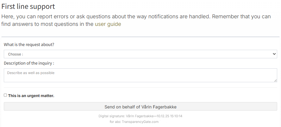Click the "First line support" heading
The width and height of the screenshot is (281, 127).
point(28,6)
